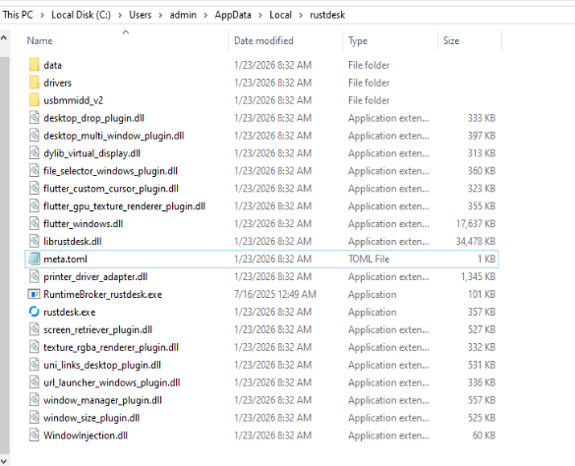This screenshot has height=466, width=575.
Task: Navigate to the Local breadcrumb folder
Action: tap(280, 15)
